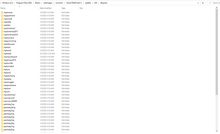
Task: Click the refresh icon in address bar
Action: (203, 3)
